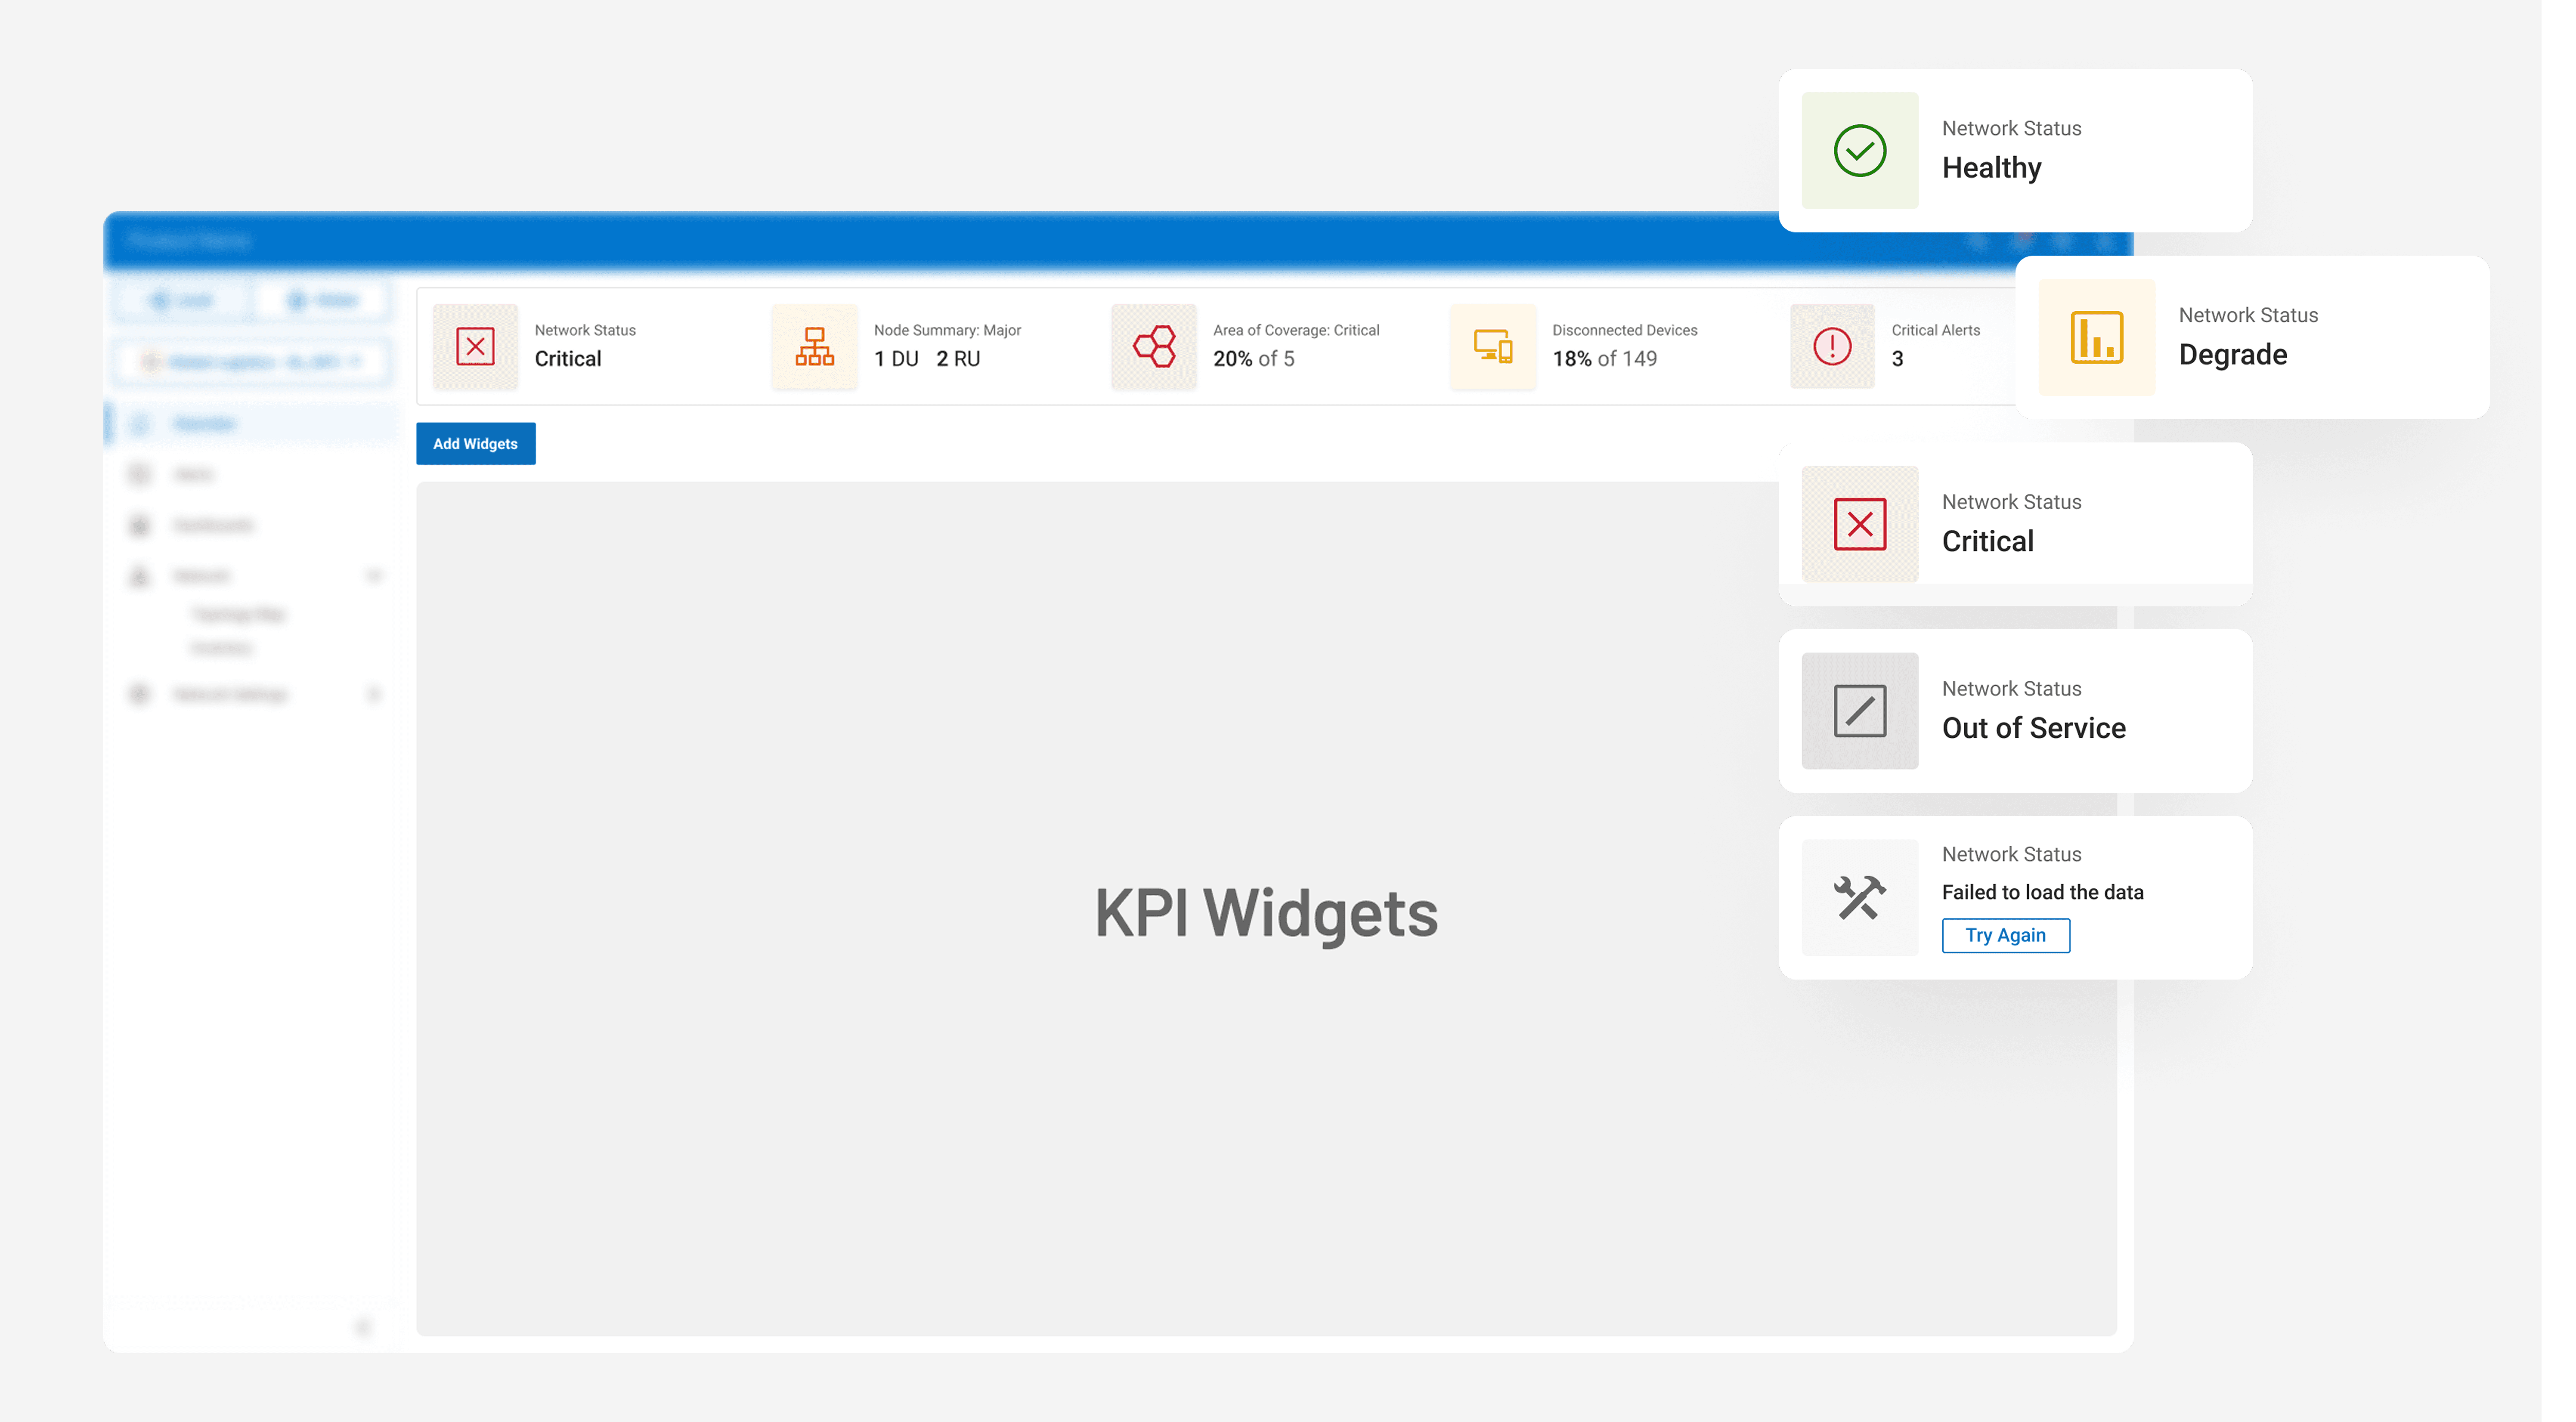Click the Network Status Critical icon in KPI bar
This screenshot has height=1422, width=2576.
coord(475,346)
